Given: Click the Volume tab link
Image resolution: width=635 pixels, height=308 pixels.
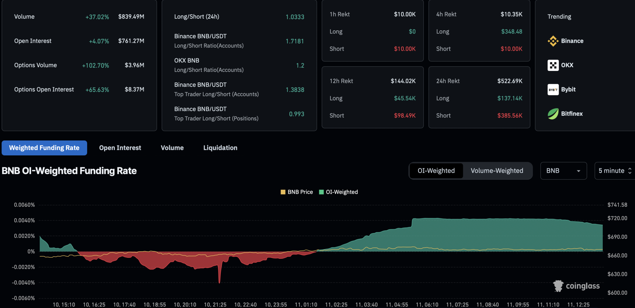Looking at the screenshot, I should [172, 148].
